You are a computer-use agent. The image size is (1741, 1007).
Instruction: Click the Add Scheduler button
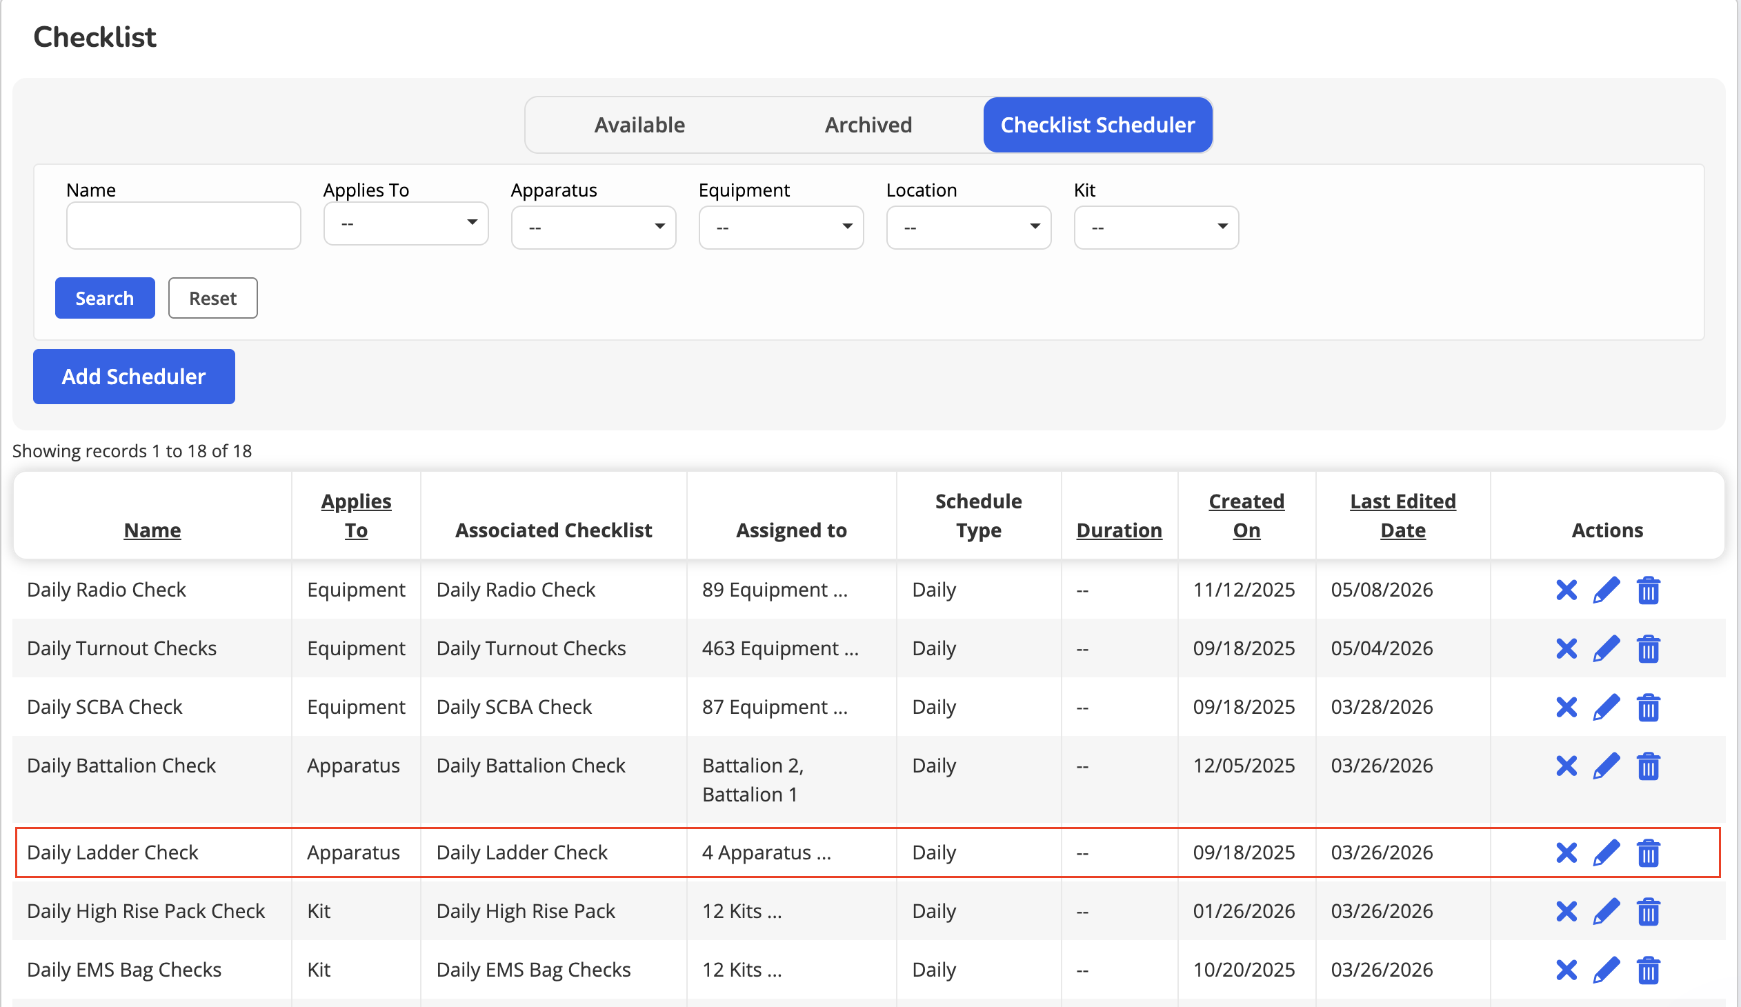pos(134,377)
